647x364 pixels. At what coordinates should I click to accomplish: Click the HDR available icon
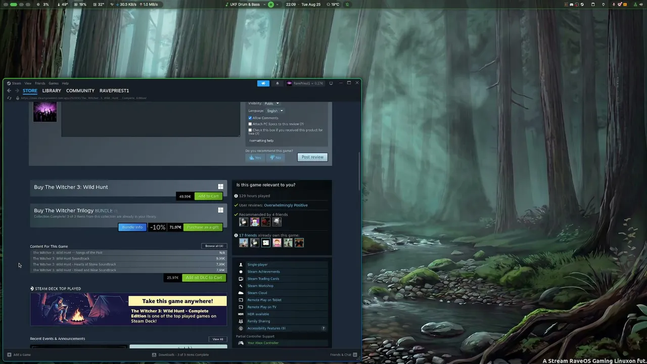point(241,314)
